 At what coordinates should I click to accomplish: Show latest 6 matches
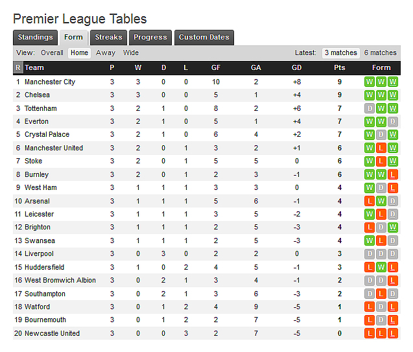(x=380, y=53)
